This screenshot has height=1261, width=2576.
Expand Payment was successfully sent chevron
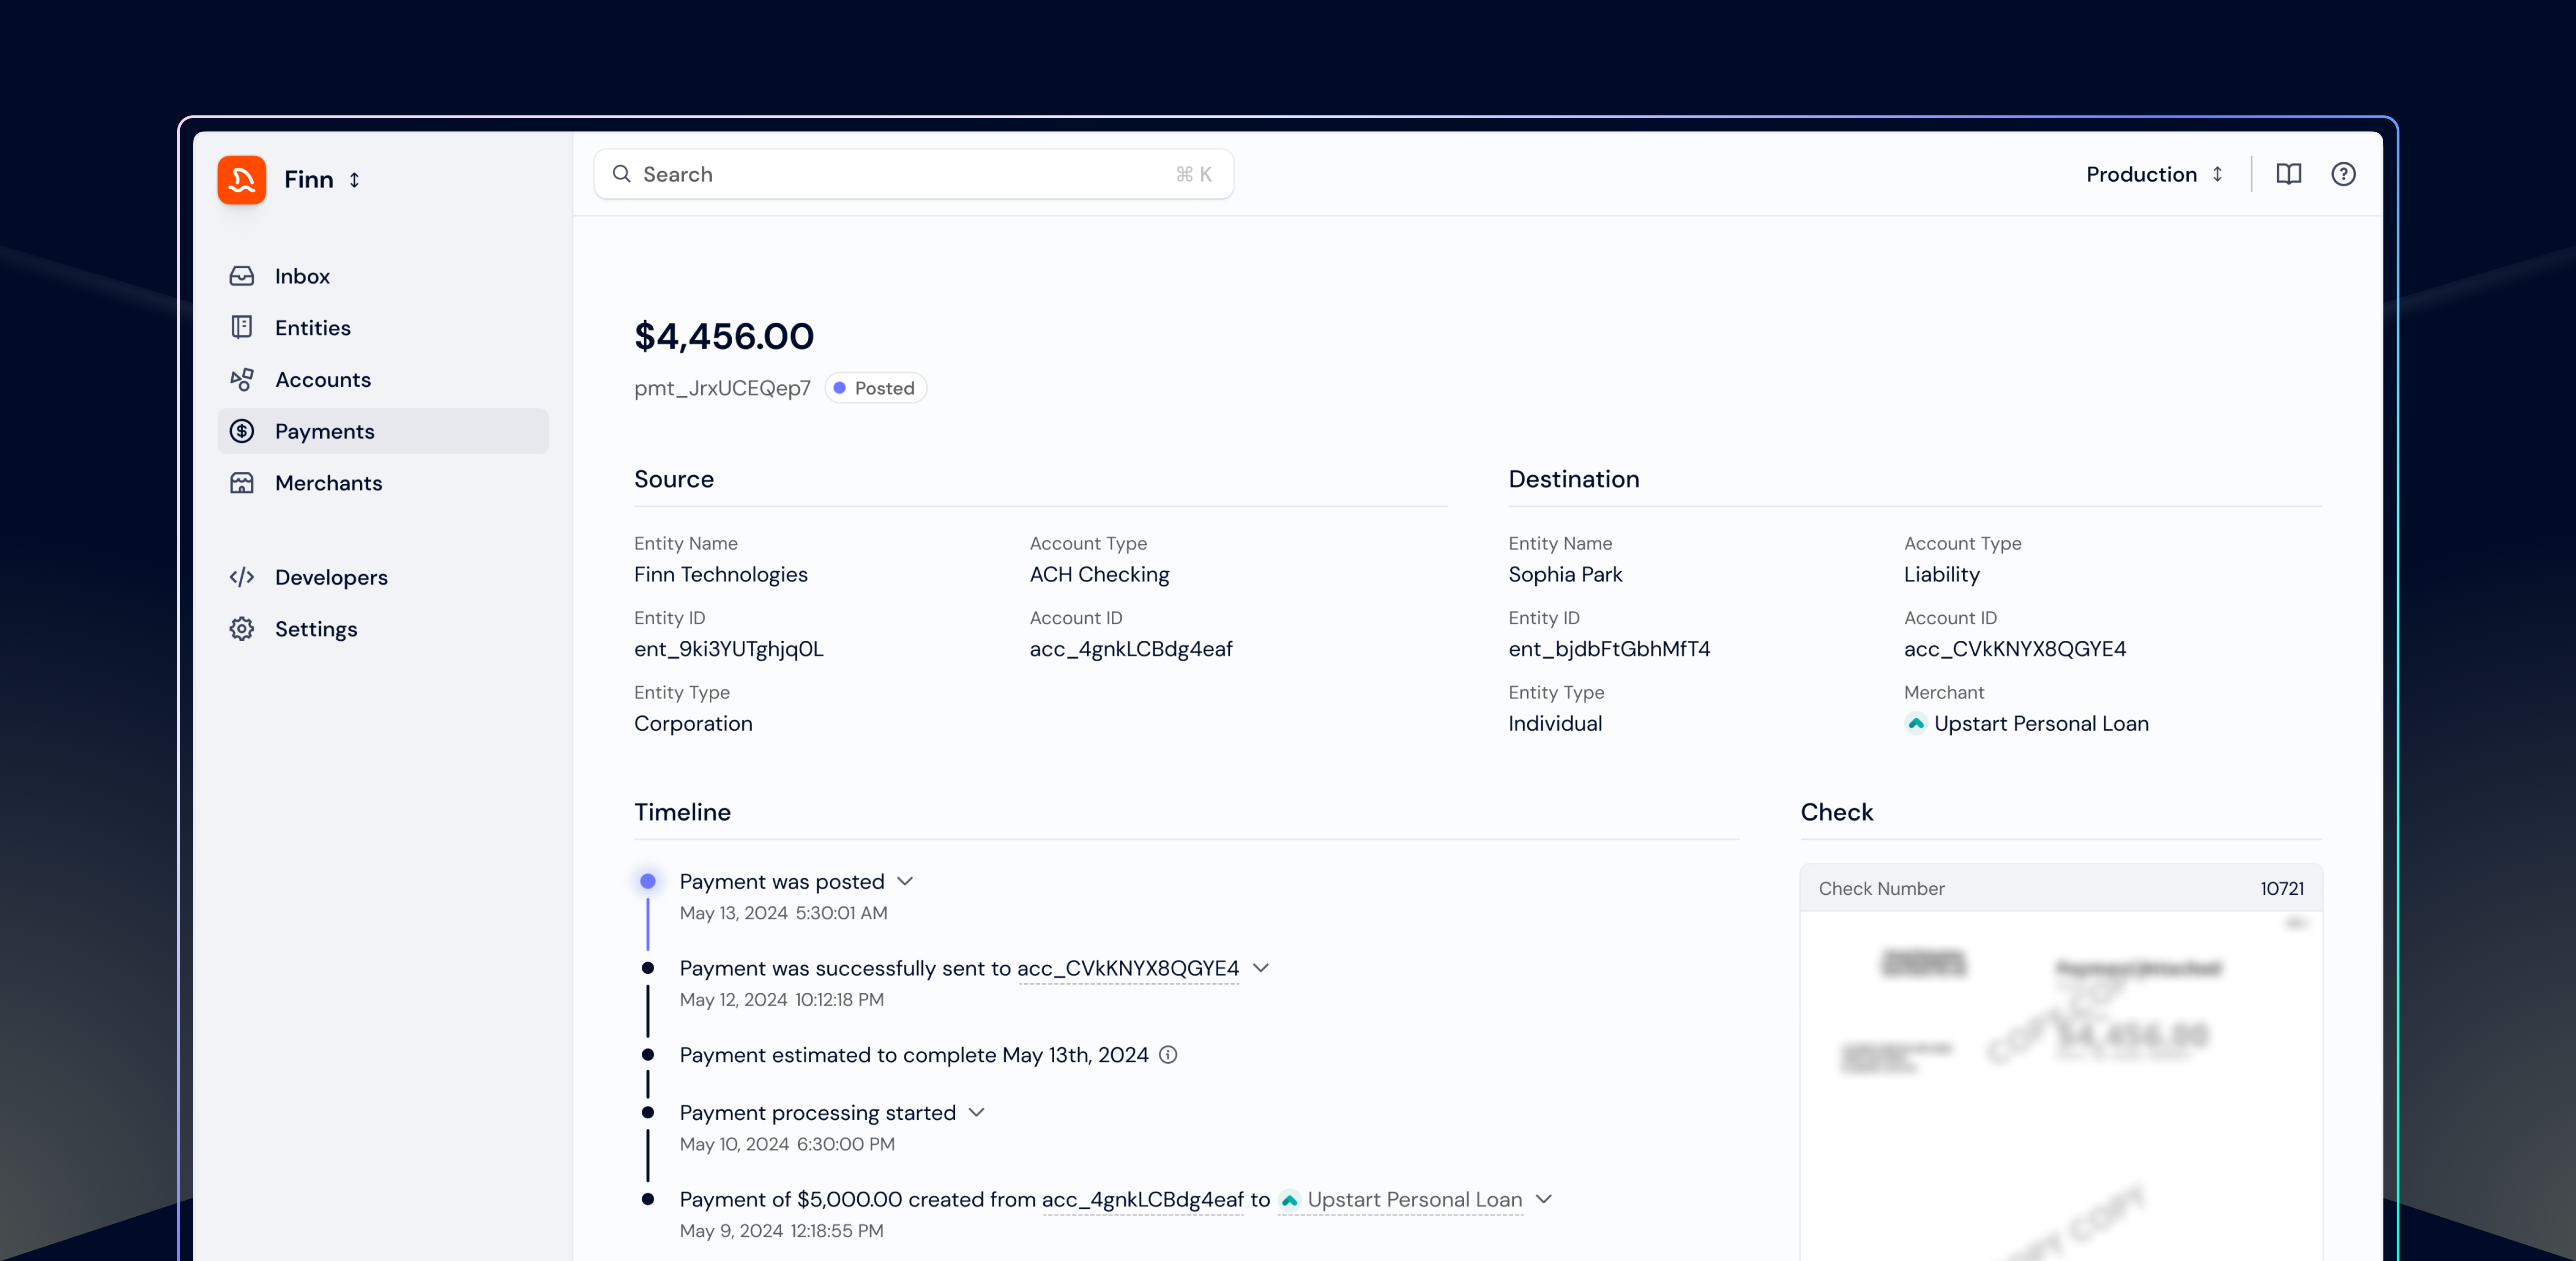click(x=1261, y=968)
